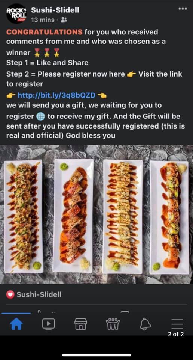This screenshot has width=193, height=360.
Task: Open the Groups tab icon
Action: pyautogui.click(x=113, y=324)
